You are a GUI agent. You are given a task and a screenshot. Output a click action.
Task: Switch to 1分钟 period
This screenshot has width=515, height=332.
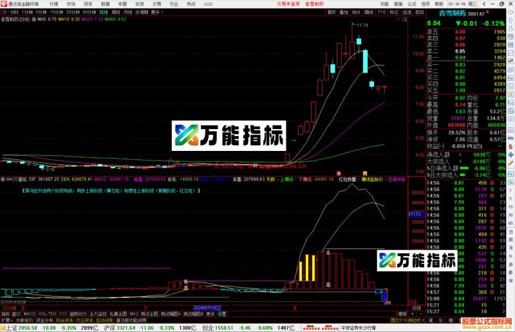pyautogui.click(x=27, y=12)
